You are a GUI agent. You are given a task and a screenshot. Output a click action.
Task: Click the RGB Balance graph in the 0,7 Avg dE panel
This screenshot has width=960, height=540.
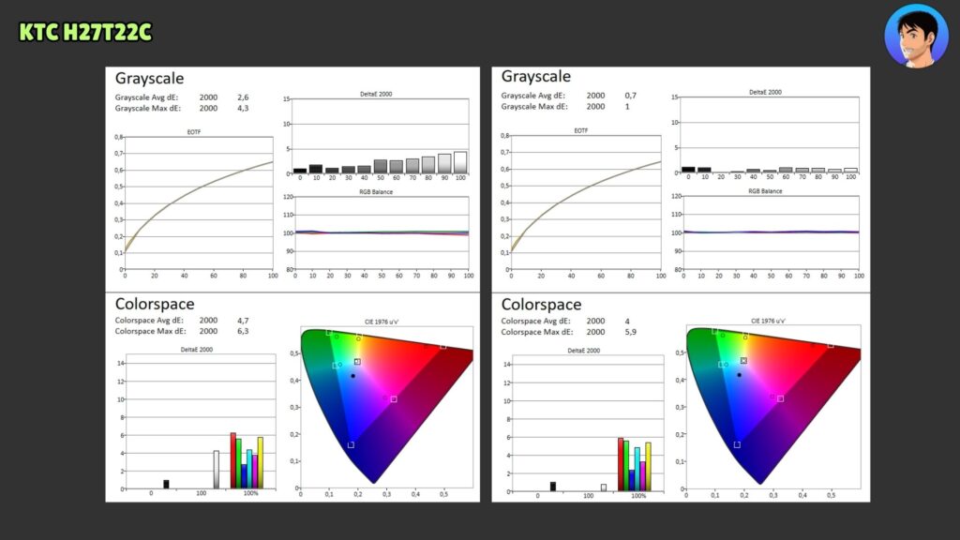771,232
